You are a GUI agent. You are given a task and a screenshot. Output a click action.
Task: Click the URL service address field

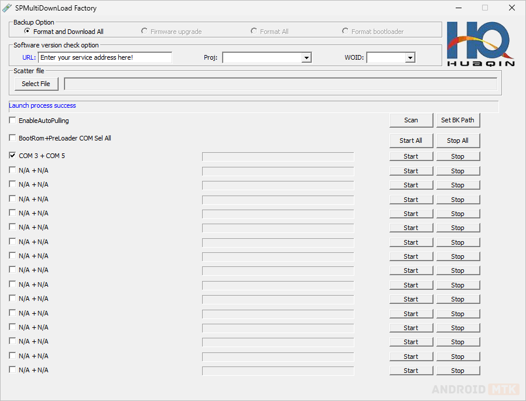[105, 57]
